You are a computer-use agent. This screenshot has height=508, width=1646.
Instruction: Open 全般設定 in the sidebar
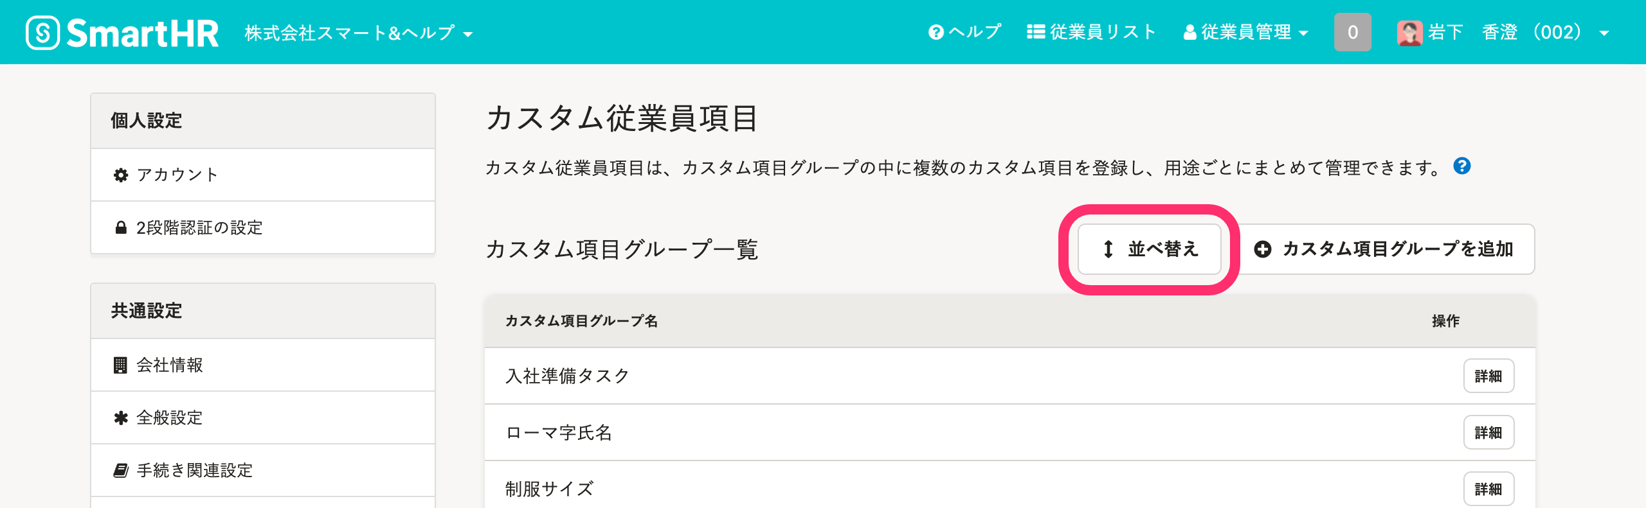(x=263, y=417)
